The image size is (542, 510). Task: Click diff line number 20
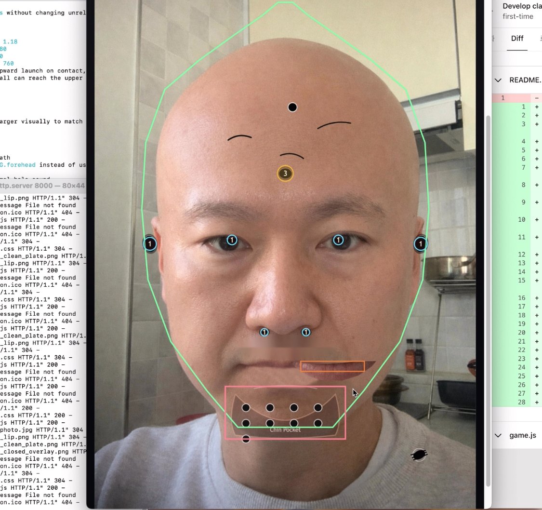tap(522, 333)
